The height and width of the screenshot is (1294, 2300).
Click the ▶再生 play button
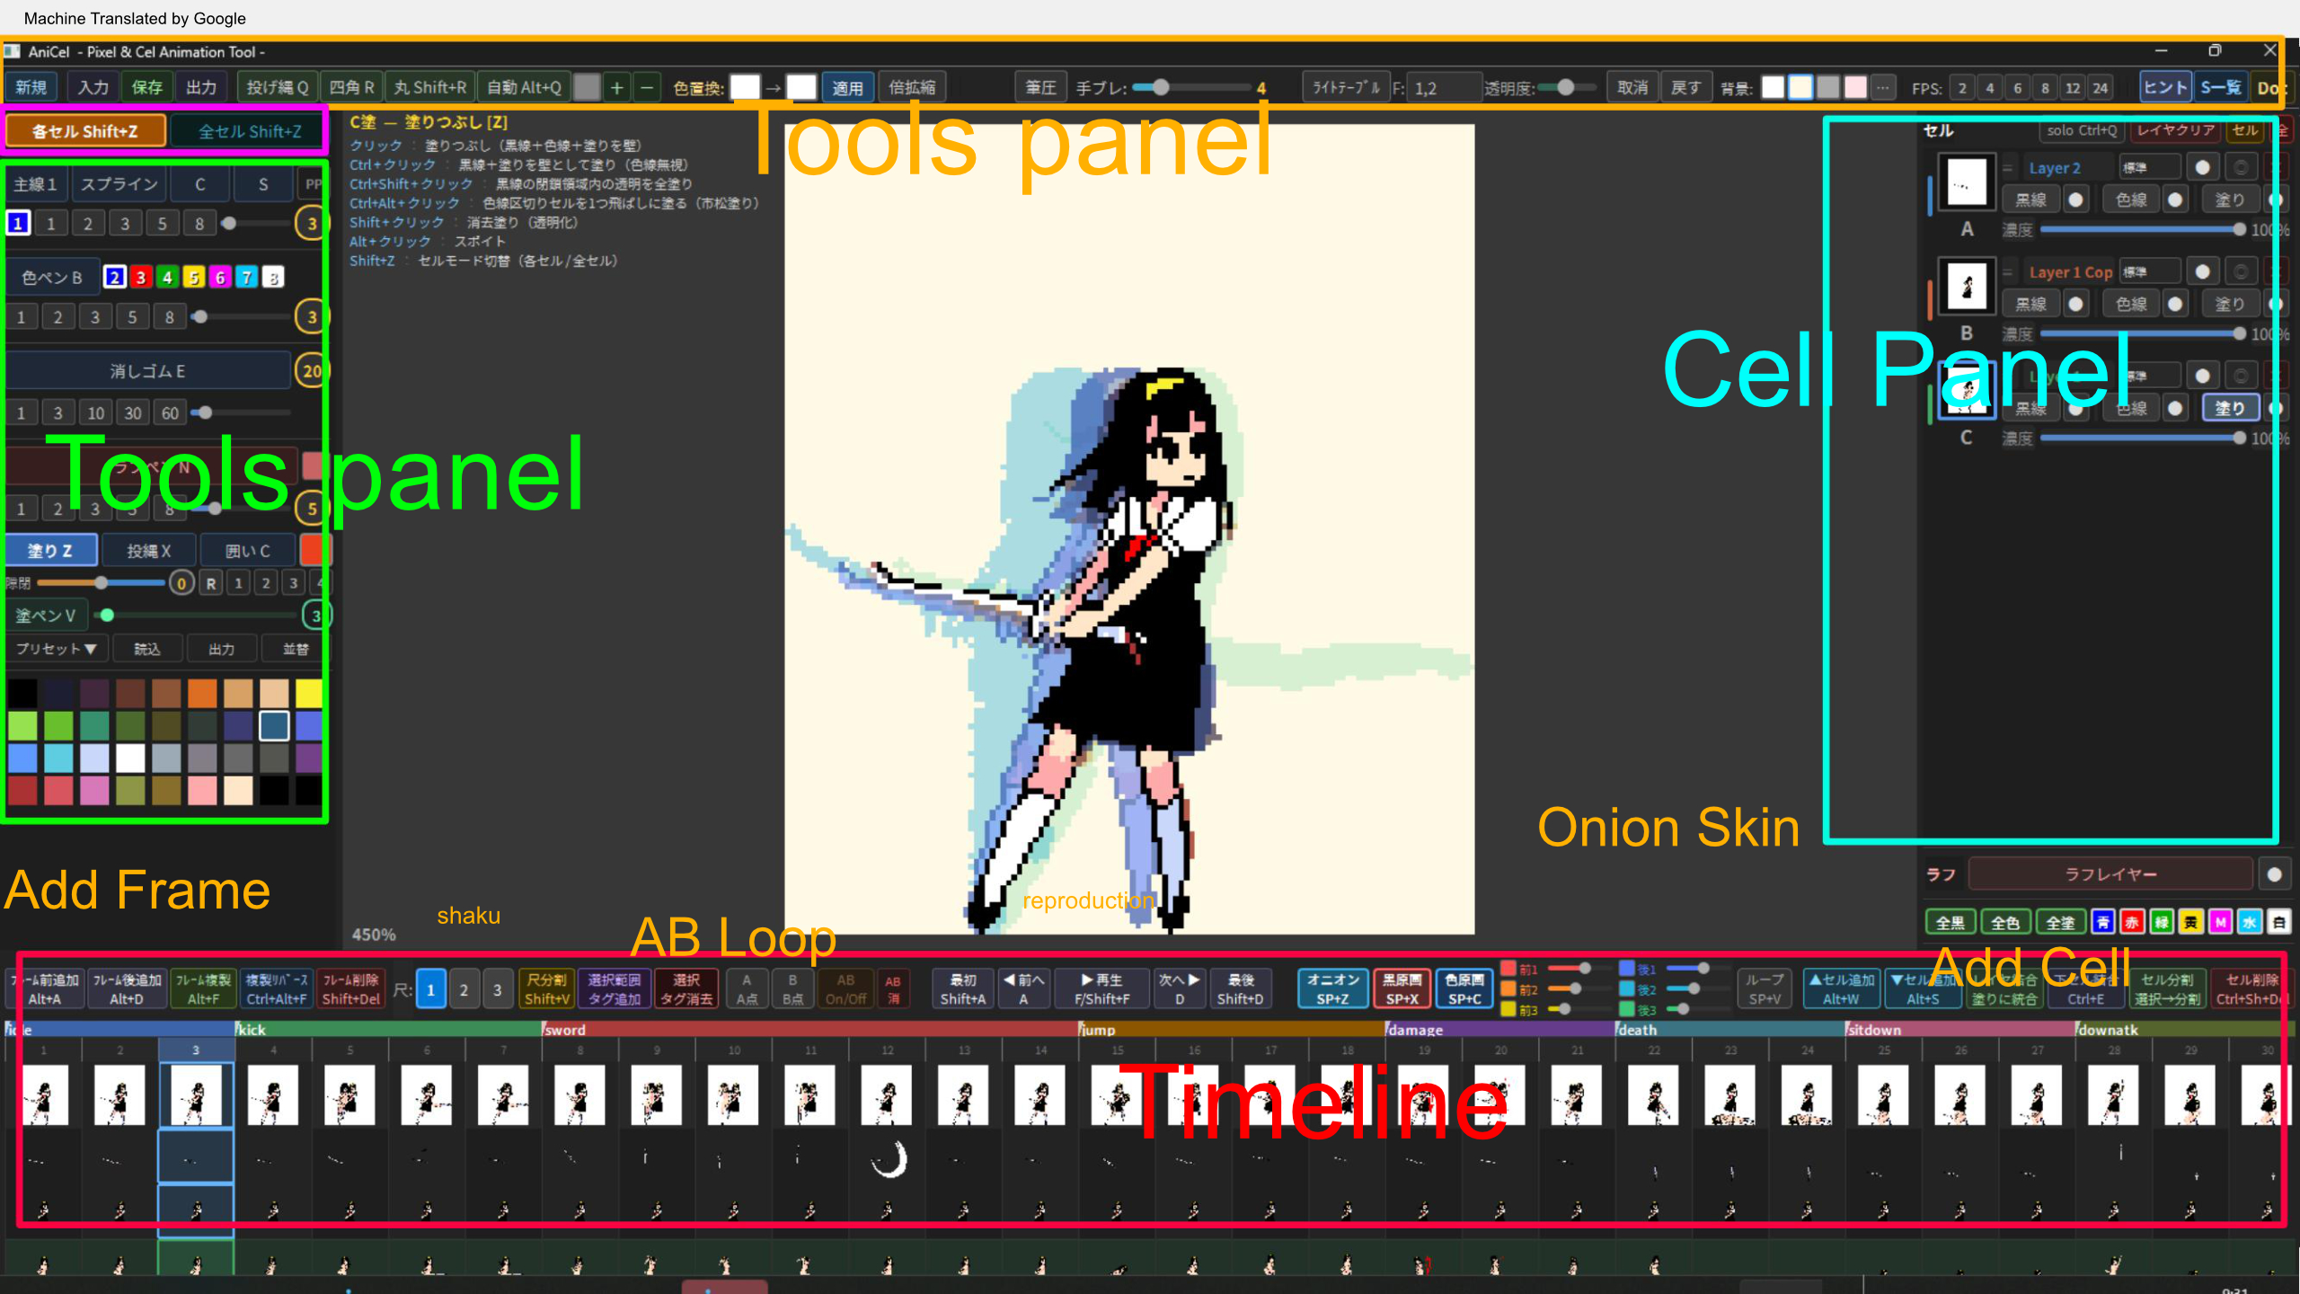point(1102,988)
